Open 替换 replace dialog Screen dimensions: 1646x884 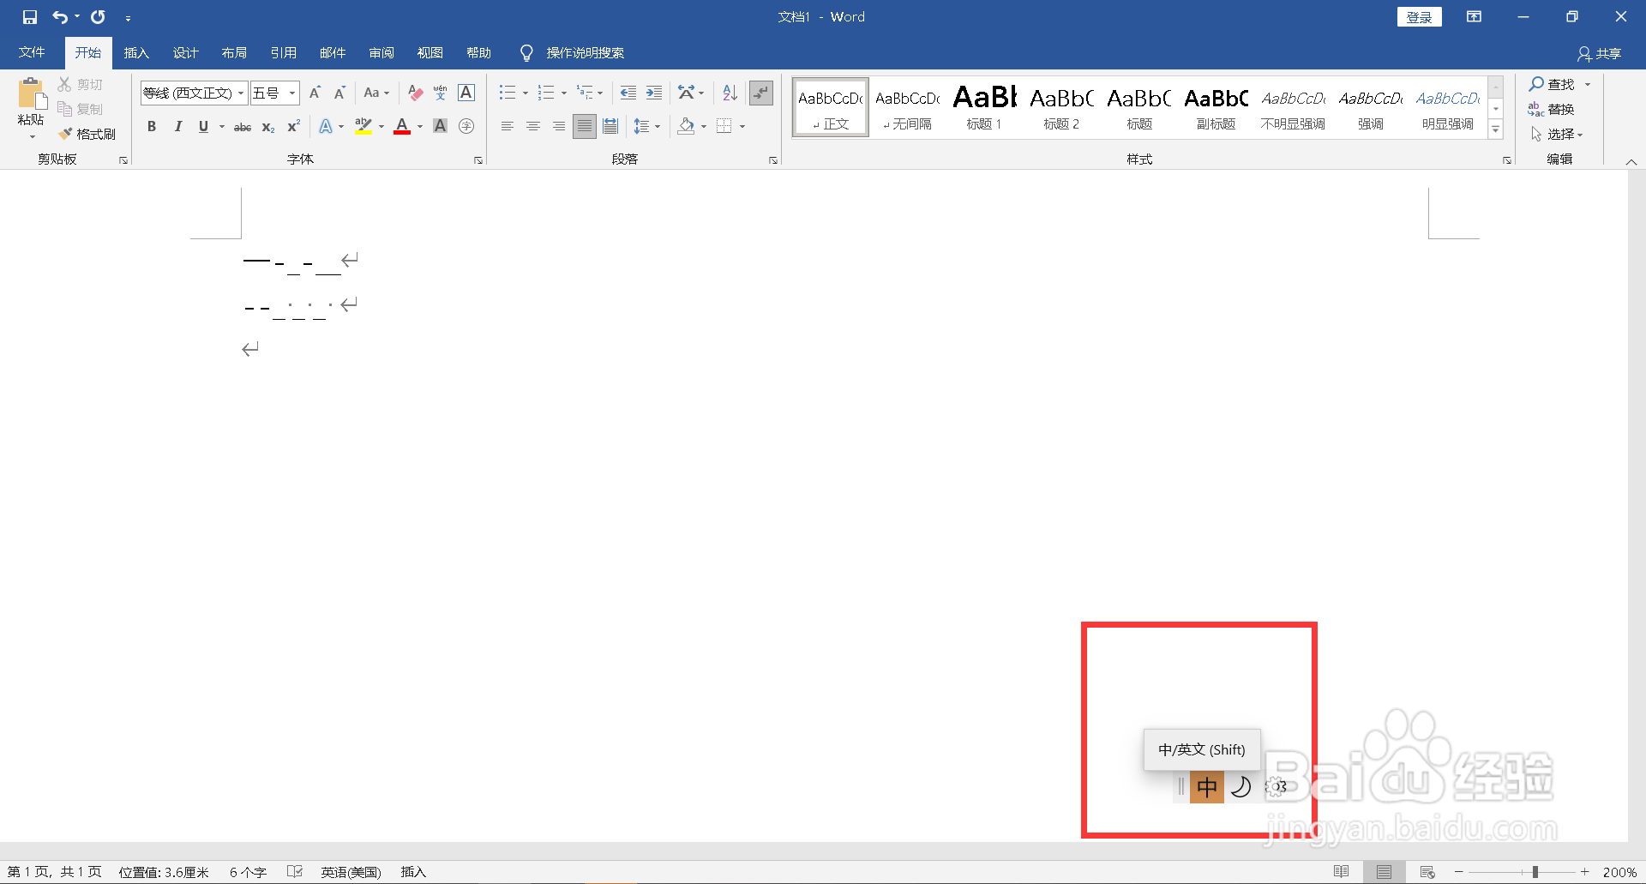click(1551, 109)
